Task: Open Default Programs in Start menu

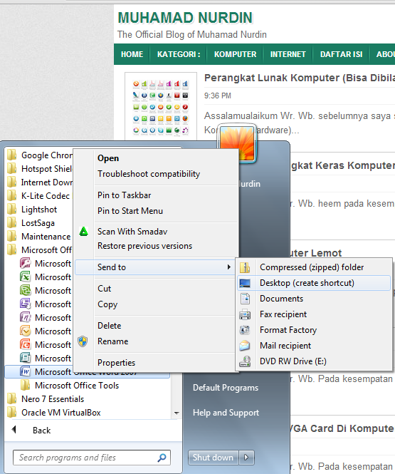Action: (226, 388)
